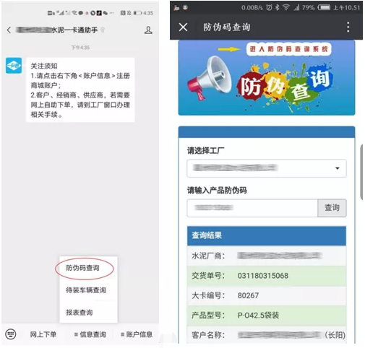The height and width of the screenshot is (348, 365).
Task: Tap the back arrow in chat header
Action: pyautogui.click(x=9, y=30)
